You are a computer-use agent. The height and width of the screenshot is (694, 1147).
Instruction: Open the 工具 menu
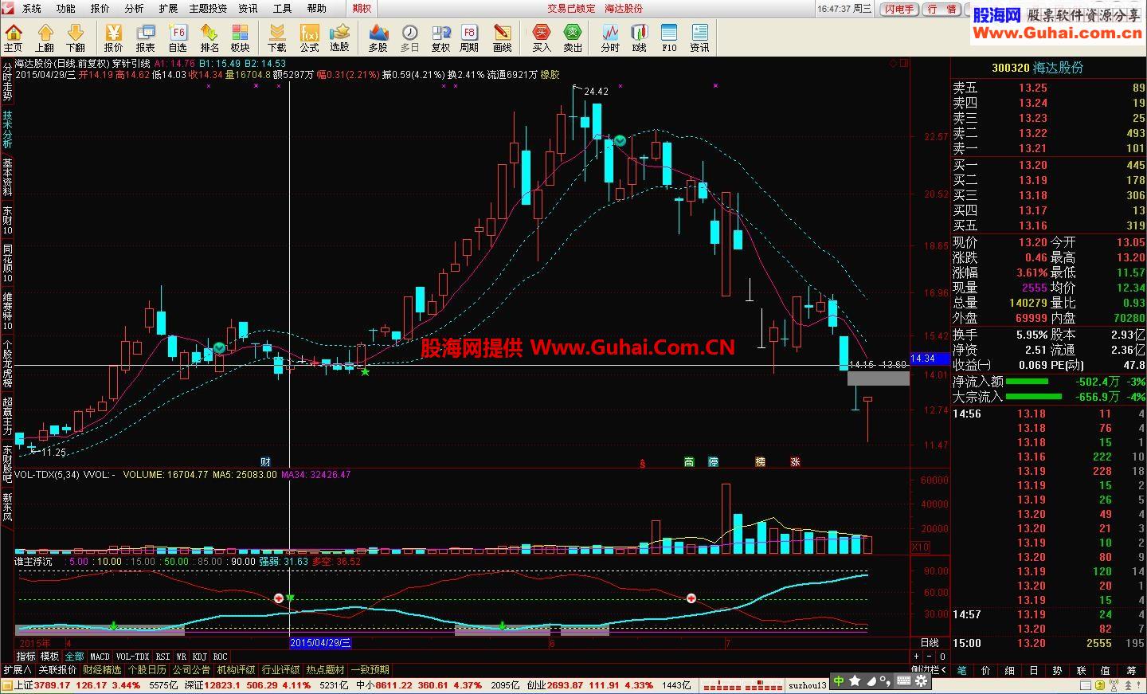(x=282, y=8)
